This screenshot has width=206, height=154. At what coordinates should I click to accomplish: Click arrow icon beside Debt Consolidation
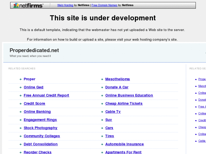pos(20,144)
